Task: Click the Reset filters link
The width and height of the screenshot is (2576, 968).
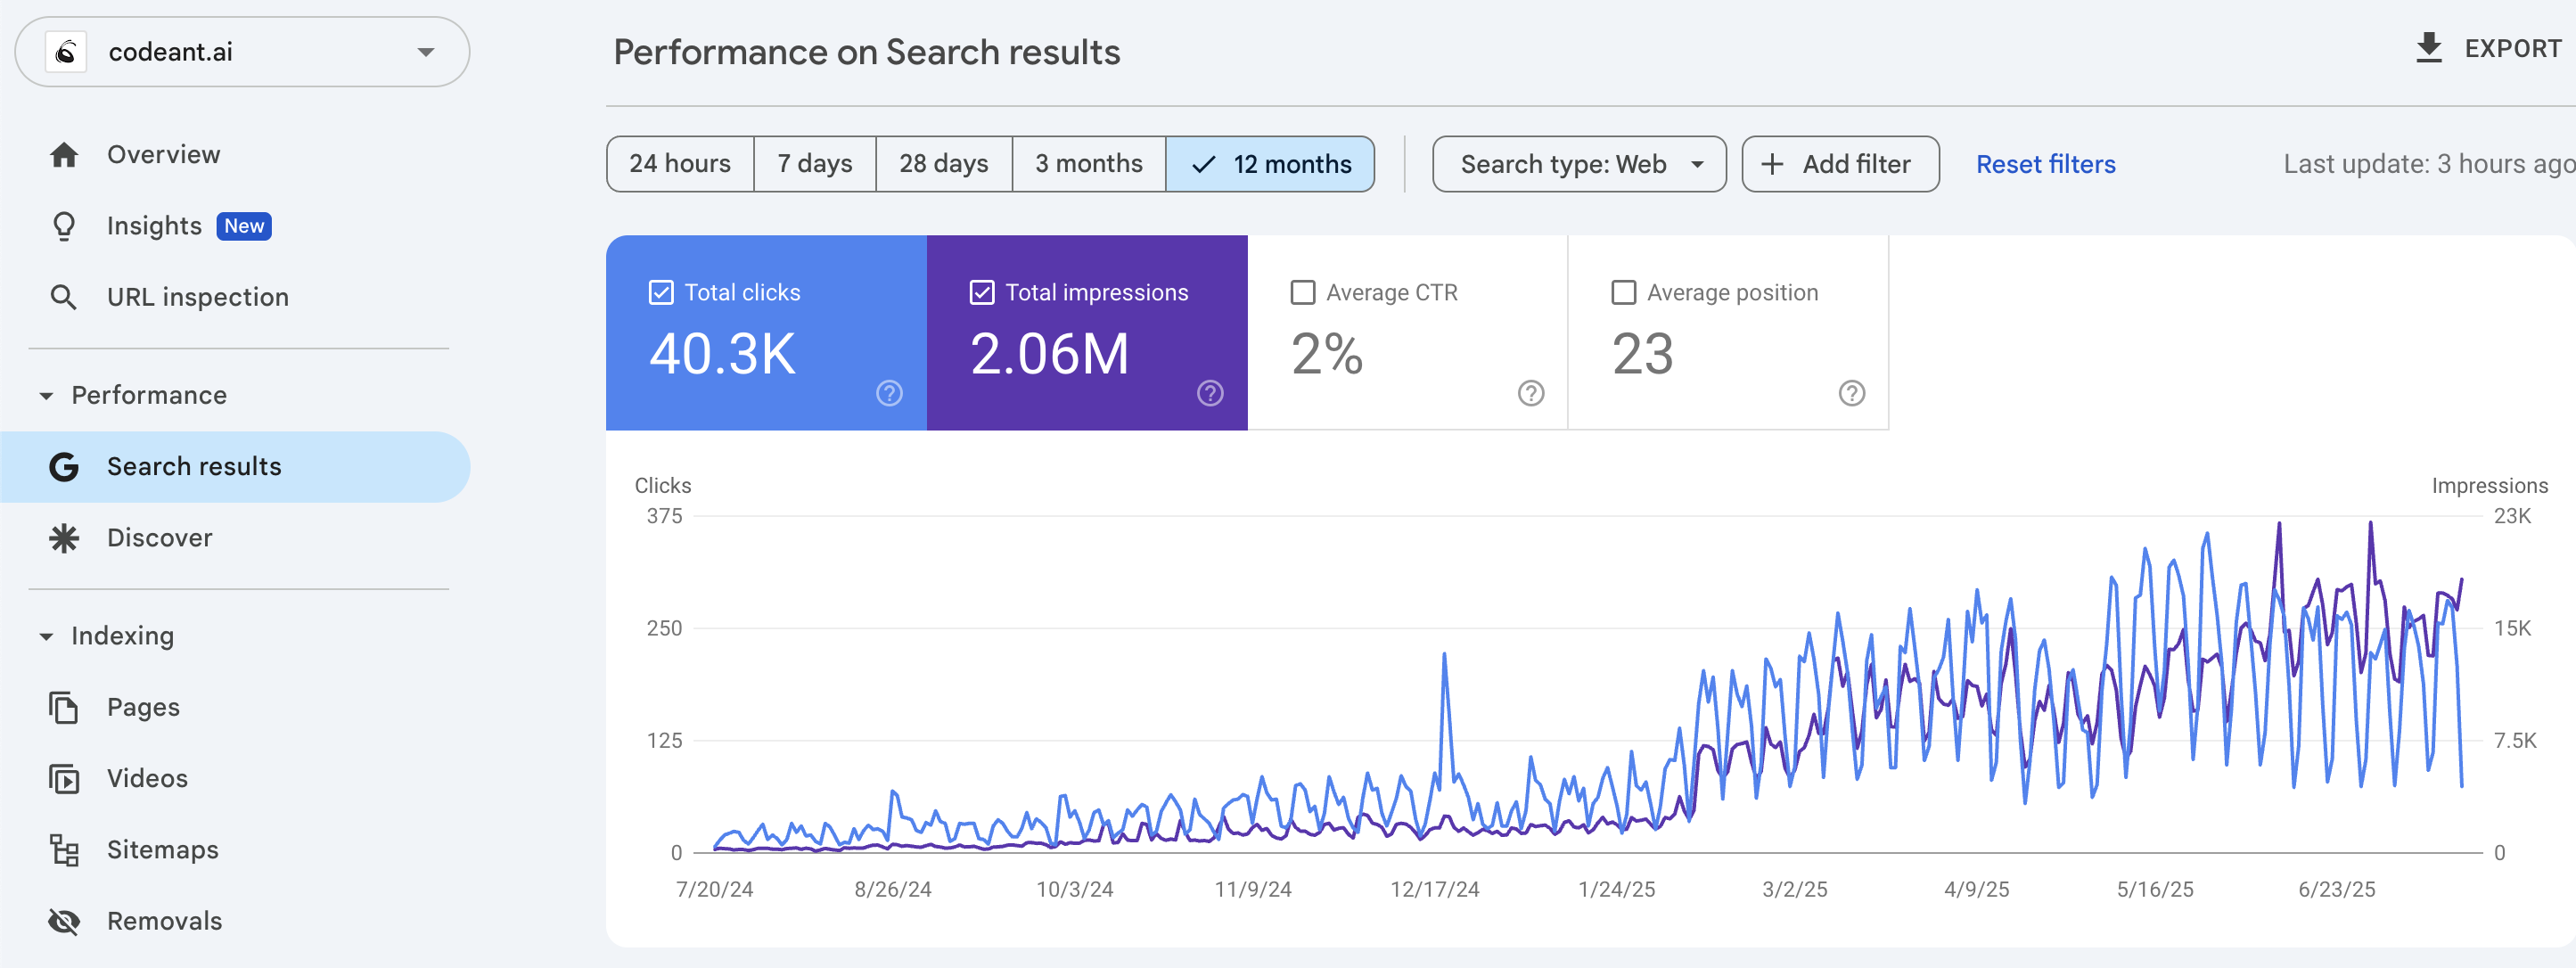Action: pos(2045,164)
